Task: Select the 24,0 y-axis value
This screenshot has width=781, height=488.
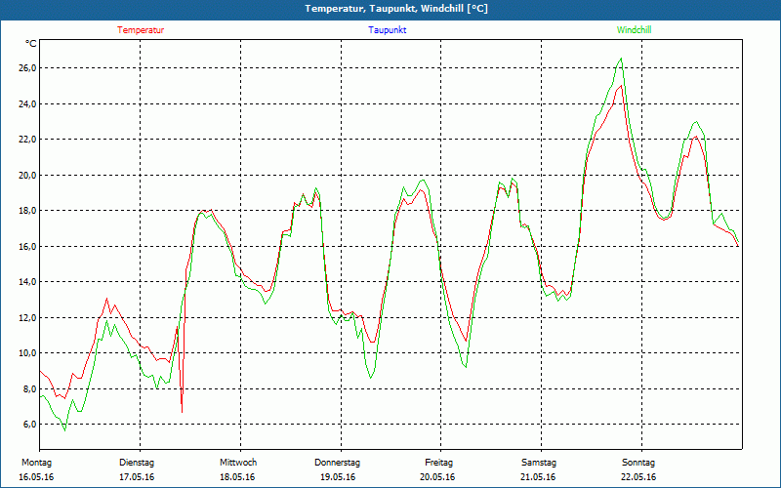Action: tap(28, 104)
